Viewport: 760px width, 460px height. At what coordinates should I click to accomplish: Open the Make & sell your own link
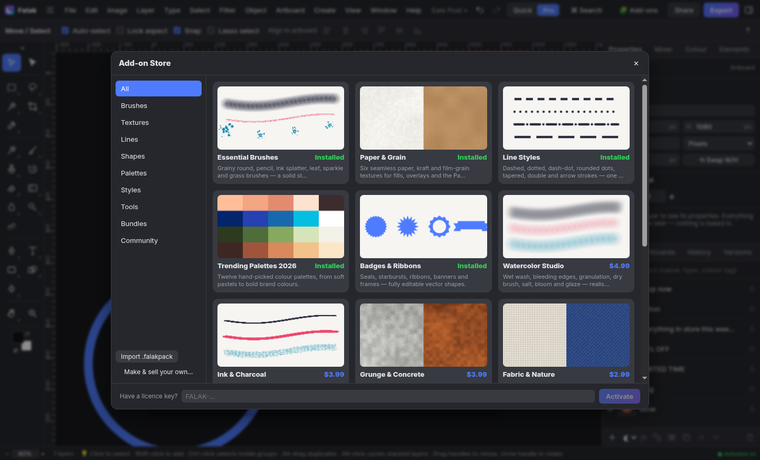point(158,372)
